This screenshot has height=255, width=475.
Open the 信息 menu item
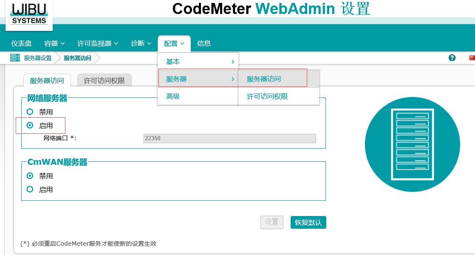(x=204, y=44)
